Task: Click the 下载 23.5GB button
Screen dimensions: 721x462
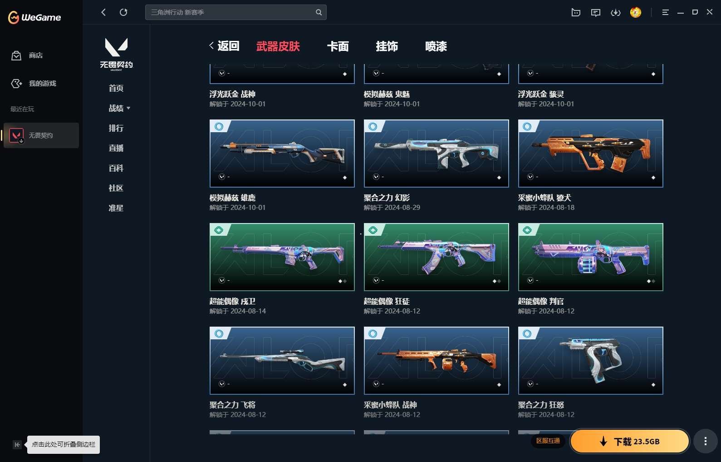Action: click(629, 442)
